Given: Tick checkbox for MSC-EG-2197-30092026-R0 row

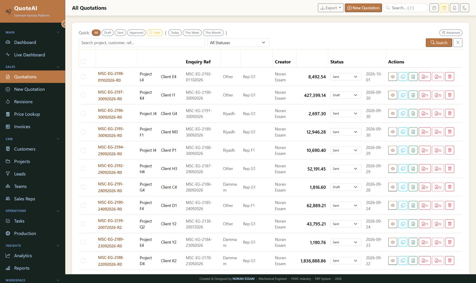Looking at the screenshot, I should (x=83, y=95).
